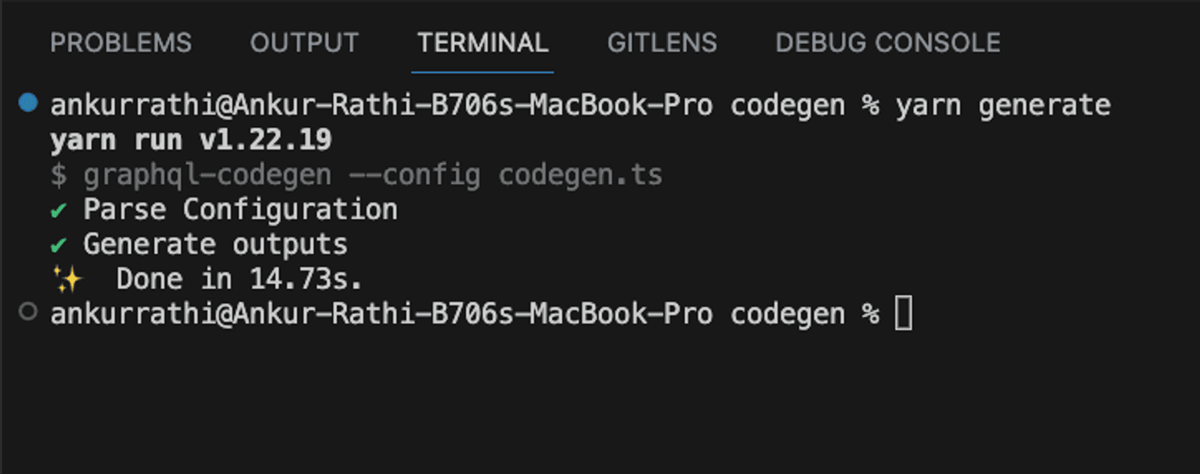Viewport: 1200px width, 474px height.
Task: Click the sparkle icon before Done
Action: coord(67,279)
